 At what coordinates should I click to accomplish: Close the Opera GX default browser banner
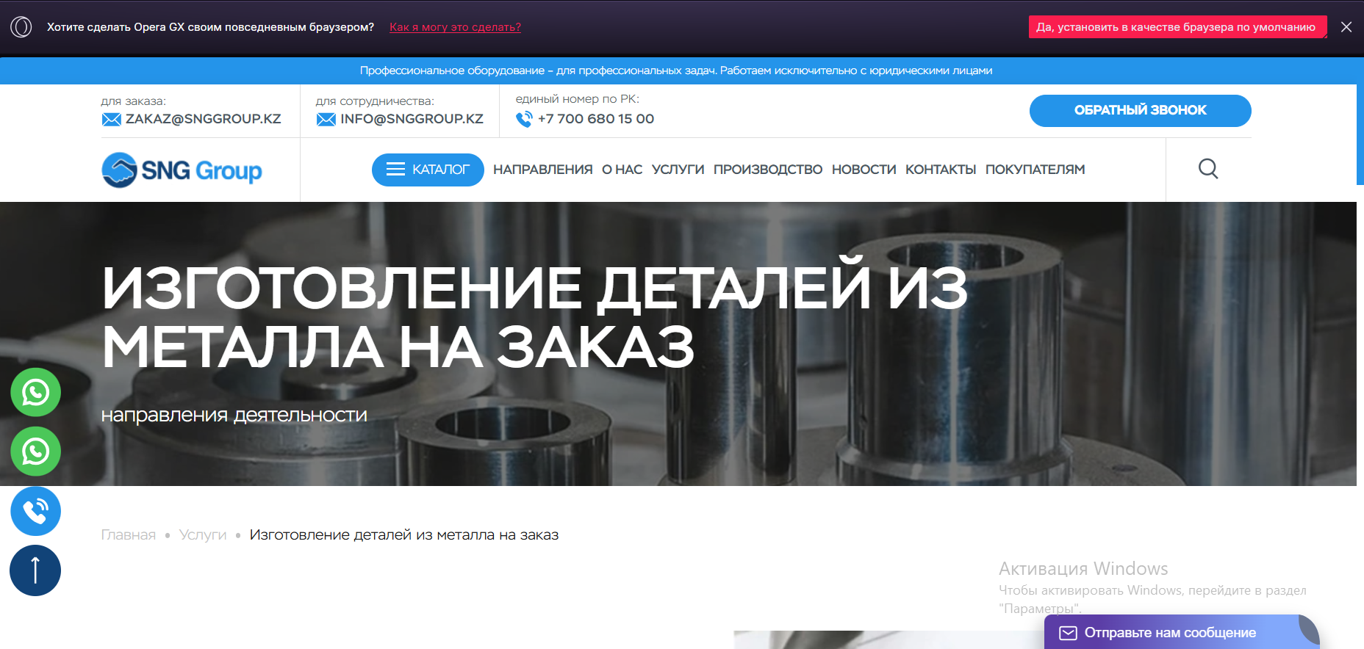coord(1346,27)
